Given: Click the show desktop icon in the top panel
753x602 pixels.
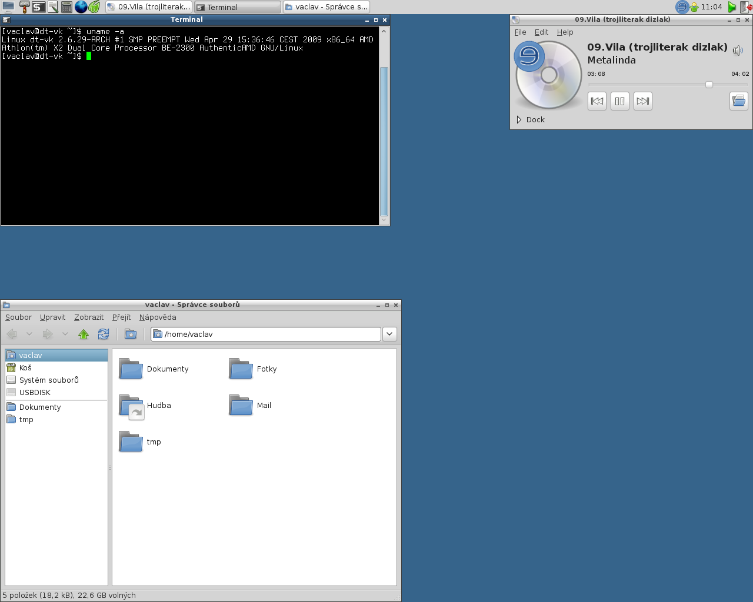Looking at the screenshot, I should 8,7.
